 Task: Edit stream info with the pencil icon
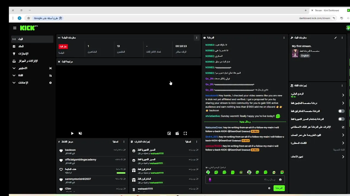click(x=336, y=38)
